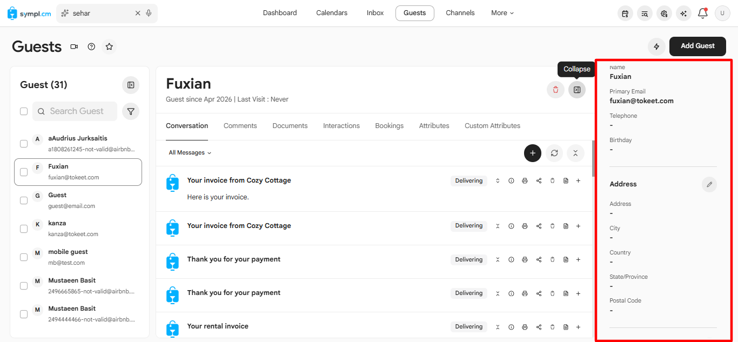Open the settings gear with dollar icon
The width and height of the screenshot is (738, 342).
[x=664, y=14]
